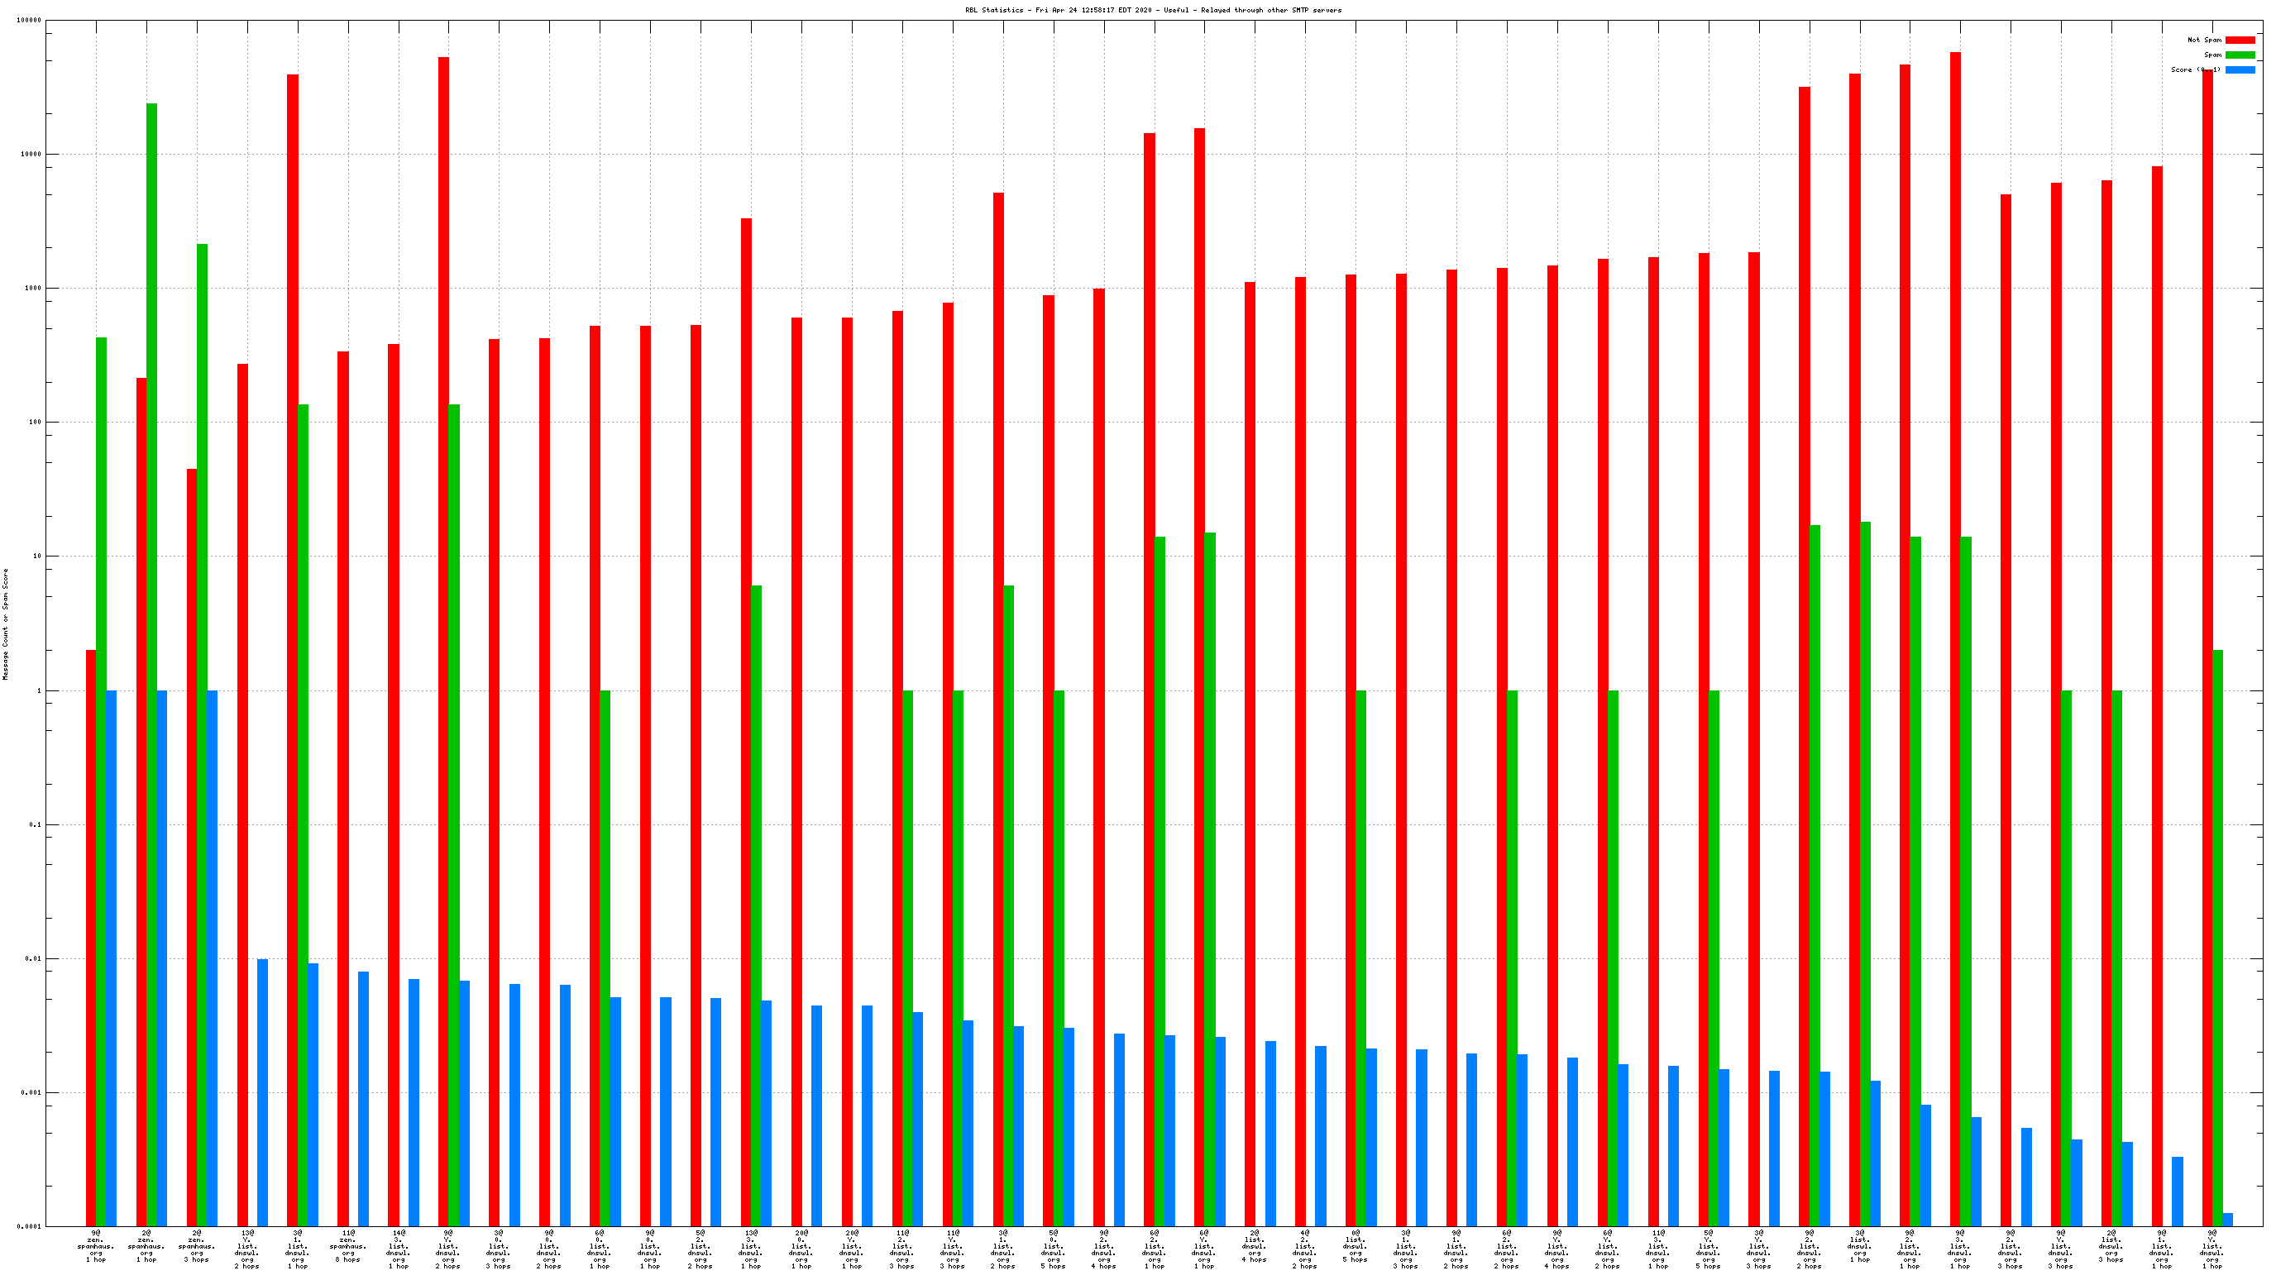Click the 'Message Count or Spam Score' axis label
The height and width of the screenshot is (1280, 2276).
point(5,623)
